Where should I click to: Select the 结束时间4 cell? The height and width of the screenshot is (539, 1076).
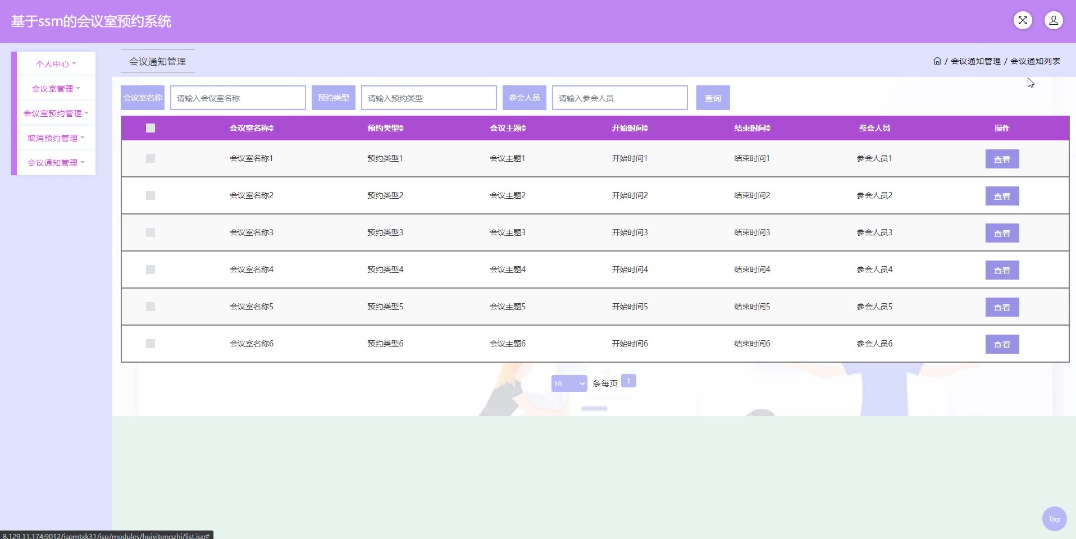pyautogui.click(x=753, y=269)
